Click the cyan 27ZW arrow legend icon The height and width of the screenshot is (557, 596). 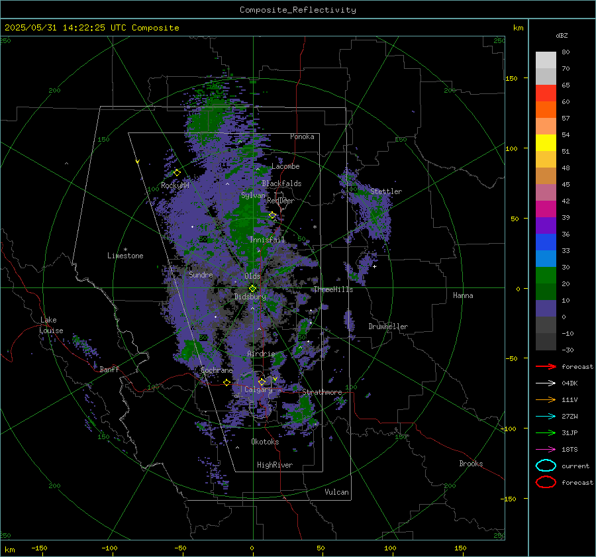click(546, 417)
